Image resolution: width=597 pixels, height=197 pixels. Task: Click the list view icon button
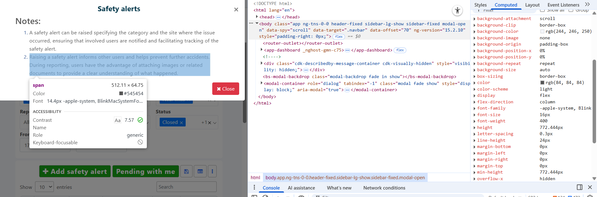pyautogui.click(x=200, y=171)
